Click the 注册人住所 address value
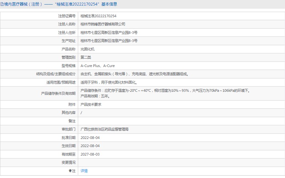 (x=109, y=33)
